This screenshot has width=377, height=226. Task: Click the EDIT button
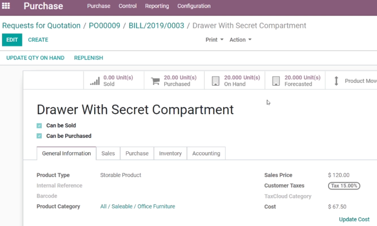12,40
